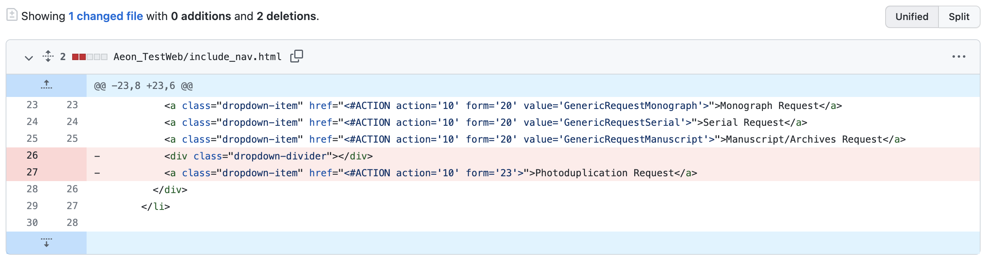
Task: Open the 1 changed file link
Action: click(105, 16)
